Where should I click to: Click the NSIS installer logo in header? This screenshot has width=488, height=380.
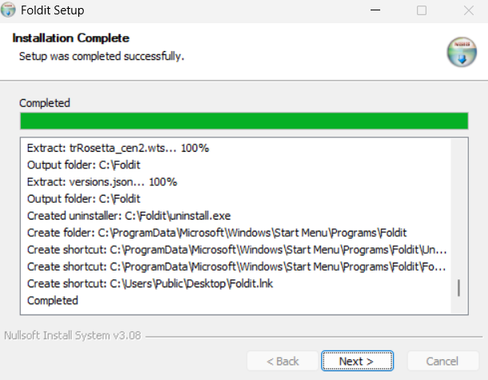(462, 52)
